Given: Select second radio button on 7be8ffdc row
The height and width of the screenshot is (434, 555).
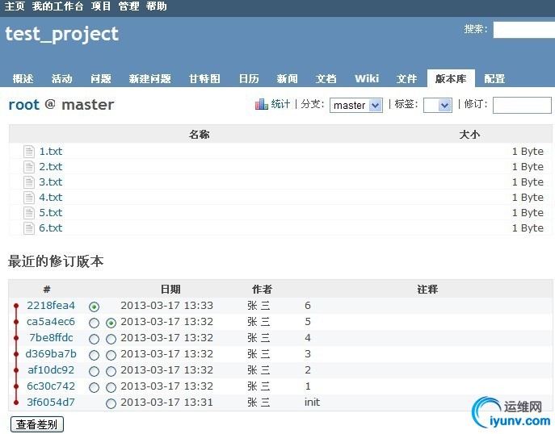Looking at the screenshot, I should click(x=111, y=340).
